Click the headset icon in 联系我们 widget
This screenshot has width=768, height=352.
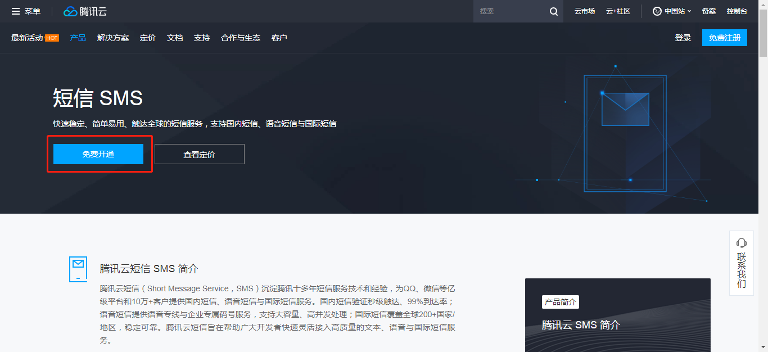(x=742, y=243)
